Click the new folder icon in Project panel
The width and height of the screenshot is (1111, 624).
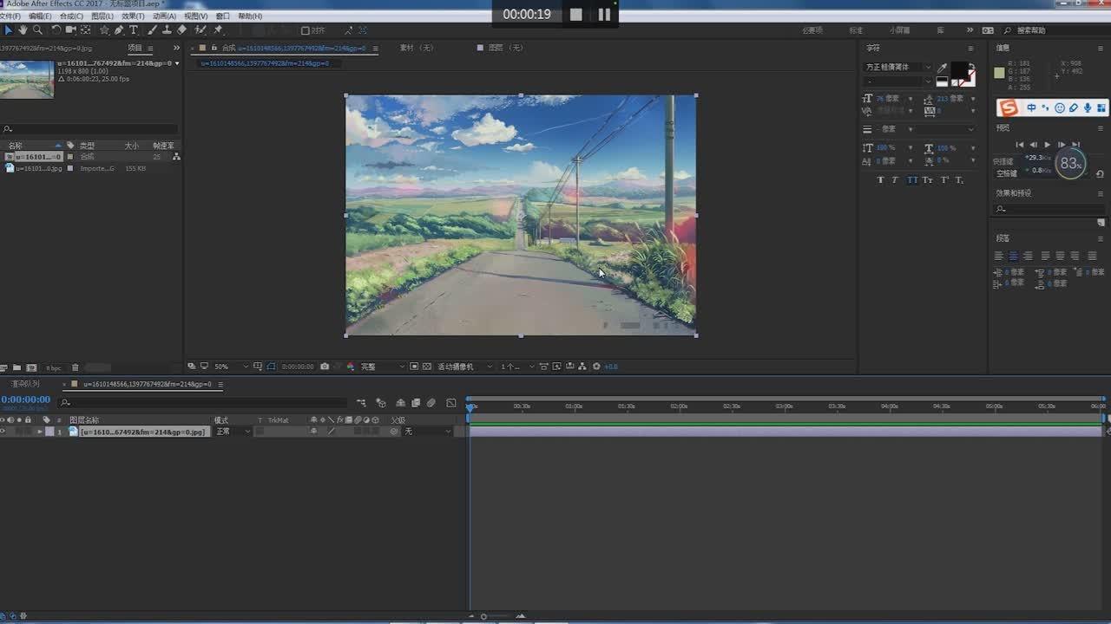(x=16, y=367)
